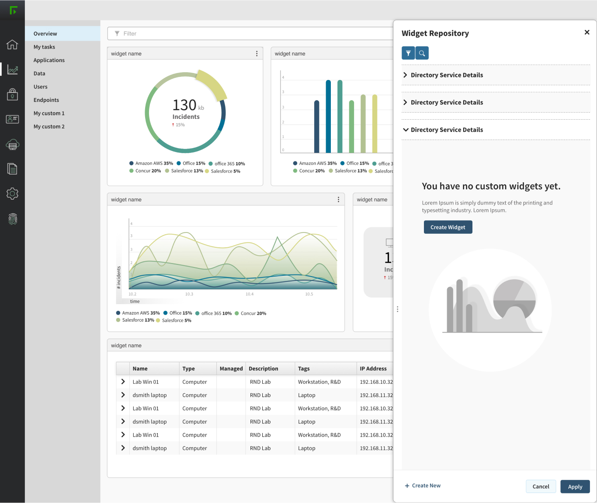Click the Tags column header
Screen dimensions: 597x503
(x=326, y=368)
